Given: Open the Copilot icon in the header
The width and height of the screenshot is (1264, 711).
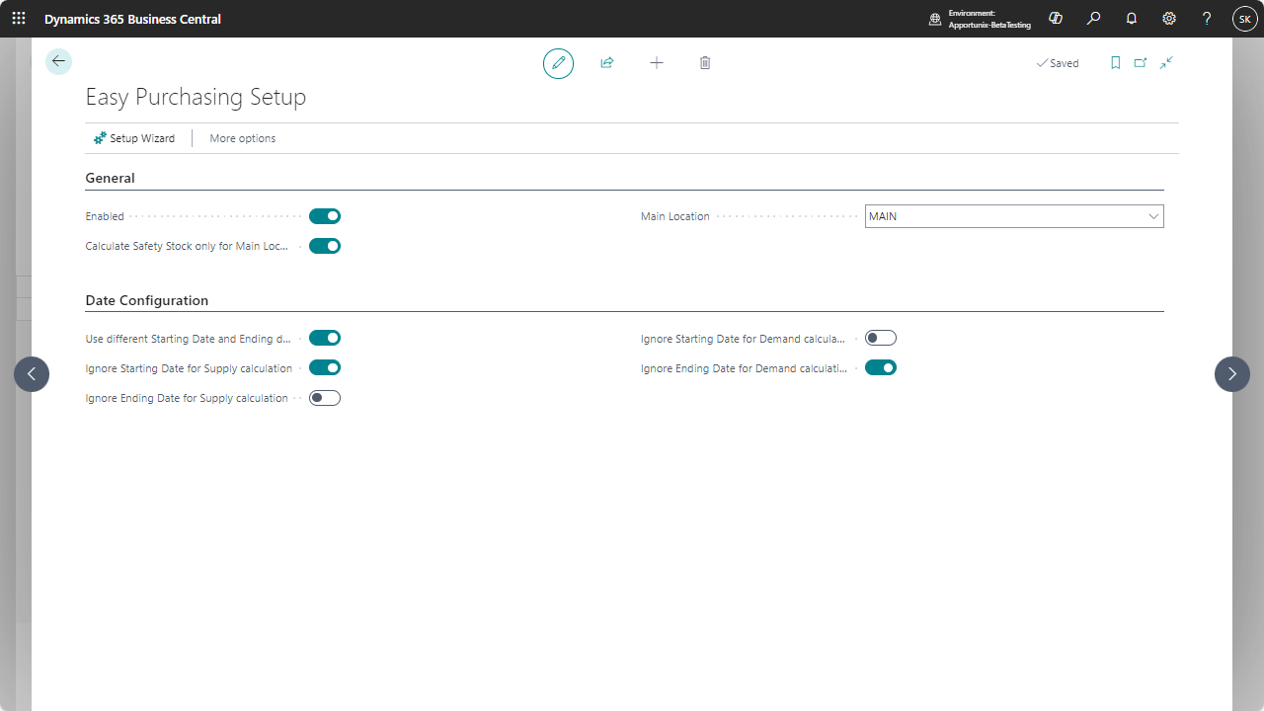Looking at the screenshot, I should (x=1055, y=18).
